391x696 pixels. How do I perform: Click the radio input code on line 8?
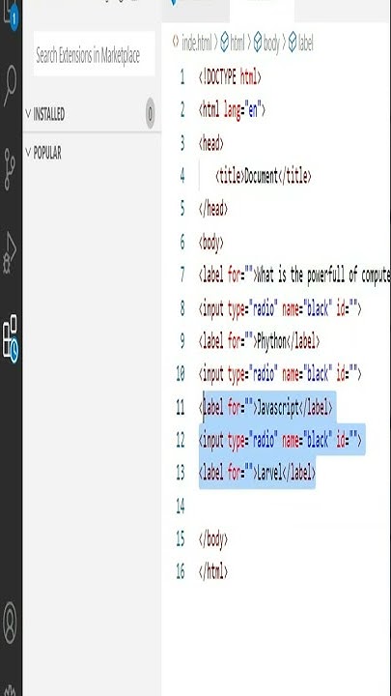pos(280,309)
